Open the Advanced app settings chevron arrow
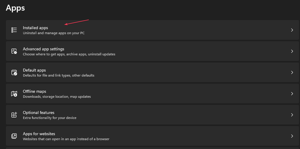 point(292,51)
